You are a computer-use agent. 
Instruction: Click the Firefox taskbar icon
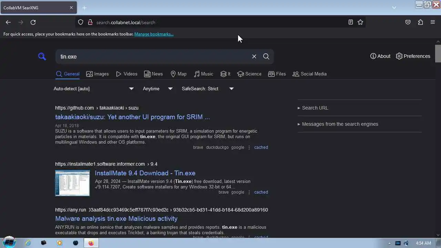click(91, 243)
